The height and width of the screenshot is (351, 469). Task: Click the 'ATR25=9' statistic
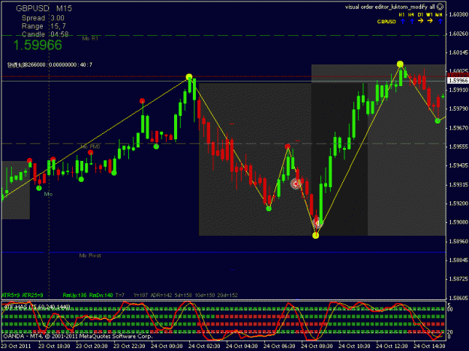click(x=32, y=295)
